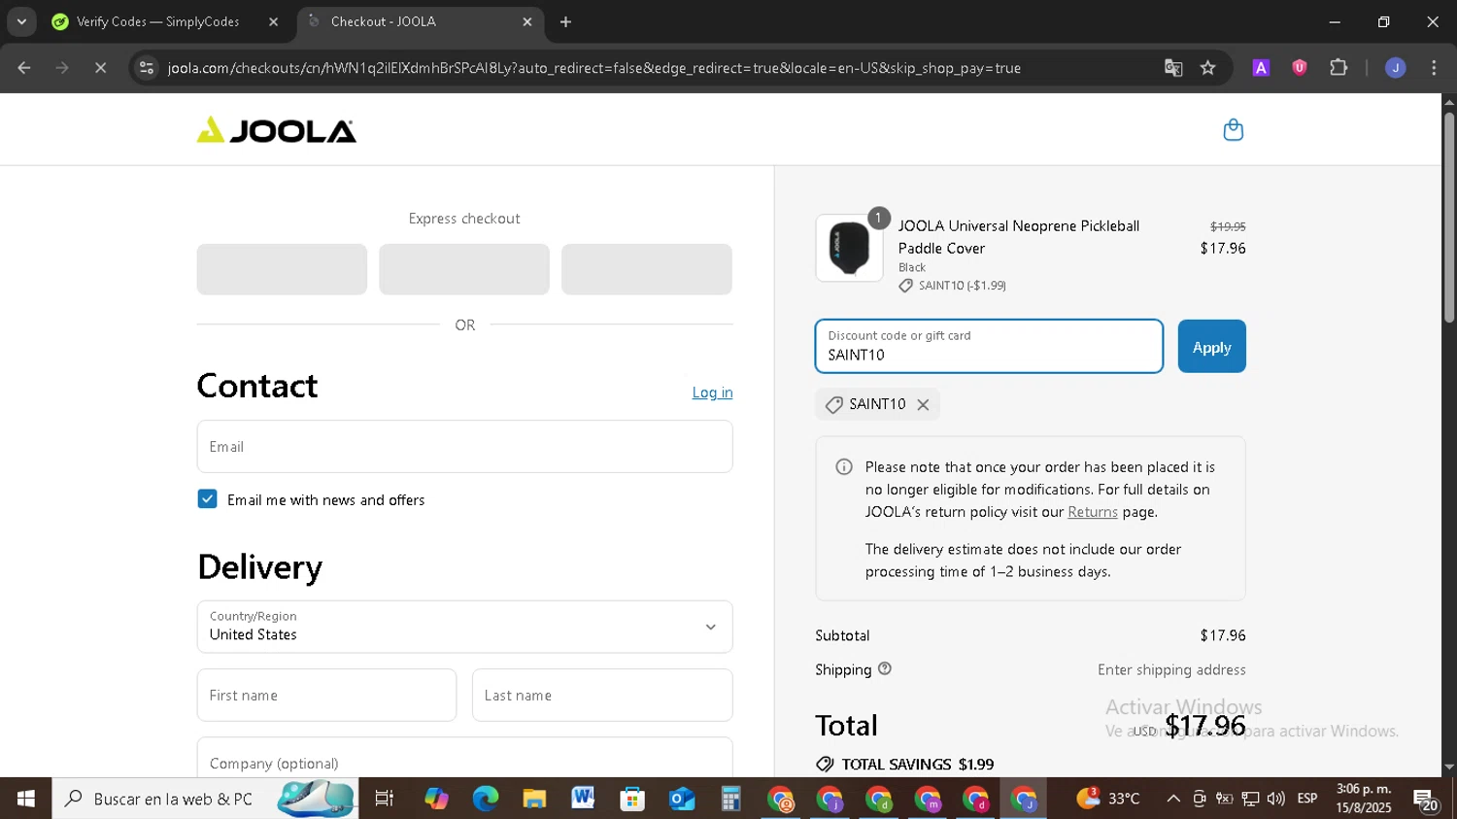Image resolution: width=1457 pixels, height=819 pixels.
Task: Remove the SAINT10 discount tag
Action: click(x=923, y=405)
